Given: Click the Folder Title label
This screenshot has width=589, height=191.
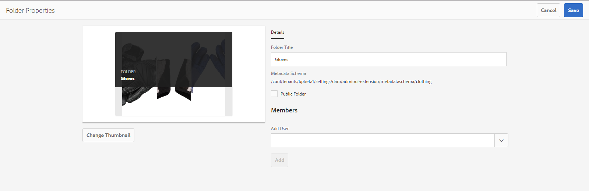Looking at the screenshot, I should point(282,47).
